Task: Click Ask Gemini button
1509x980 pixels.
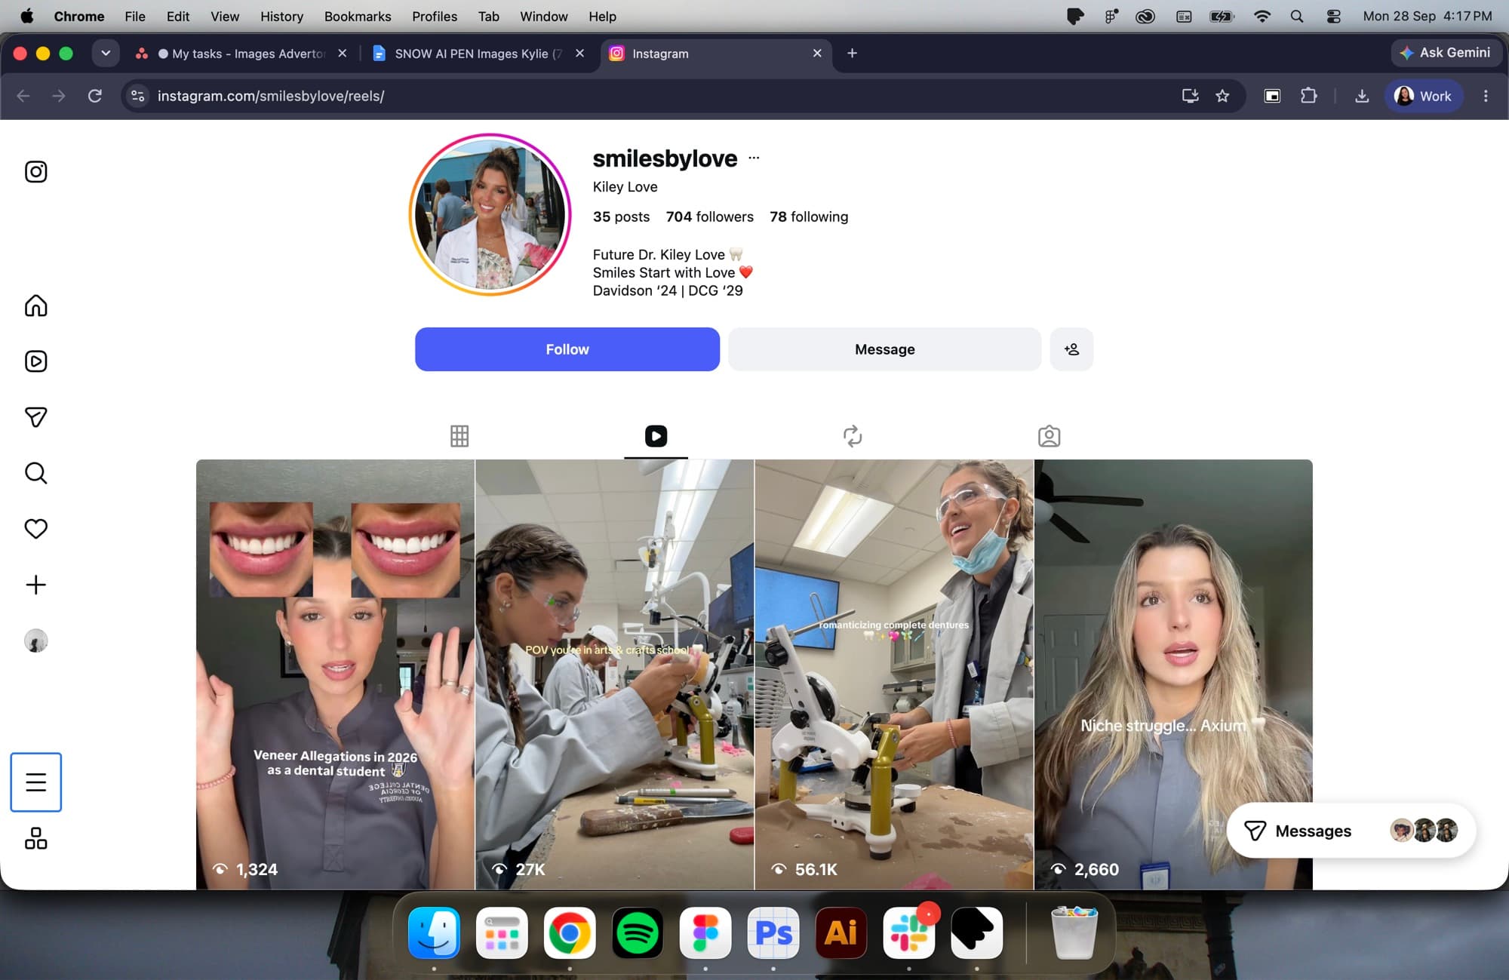Action: tap(1445, 53)
